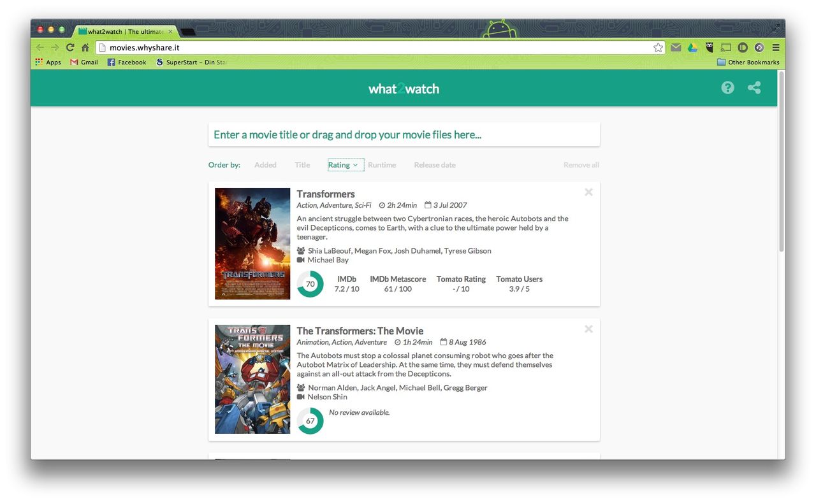Open the help question mark icon
Viewport: 816px width, 502px height.
pos(727,88)
